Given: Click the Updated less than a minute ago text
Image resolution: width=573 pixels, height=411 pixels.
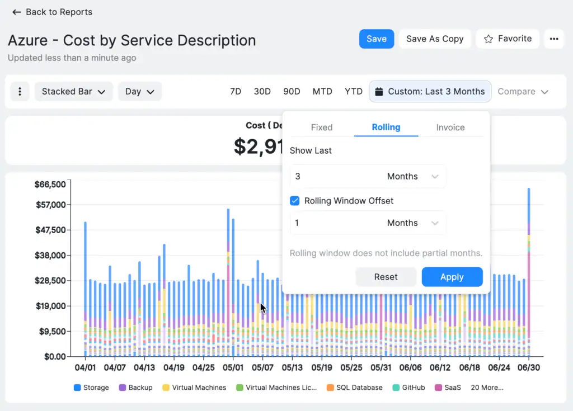Looking at the screenshot, I should tap(72, 58).
